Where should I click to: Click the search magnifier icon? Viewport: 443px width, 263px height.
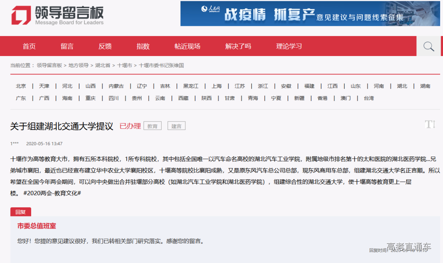click(429, 47)
